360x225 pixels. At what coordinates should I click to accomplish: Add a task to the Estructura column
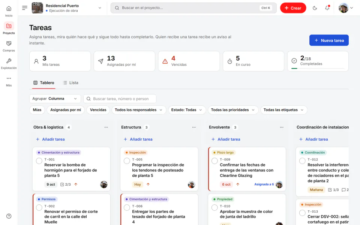(x=138, y=139)
